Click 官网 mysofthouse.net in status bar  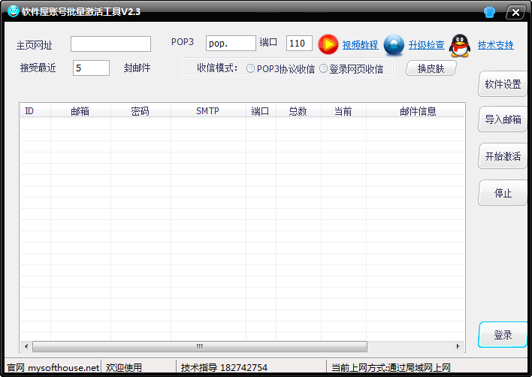[53, 367]
